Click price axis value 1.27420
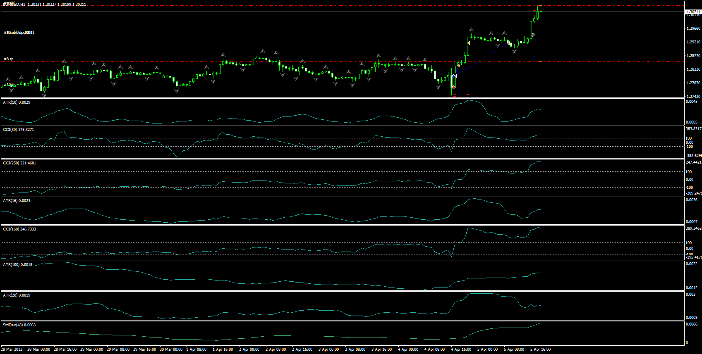Viewport: 702px width, 354px height. coord(693,96)
